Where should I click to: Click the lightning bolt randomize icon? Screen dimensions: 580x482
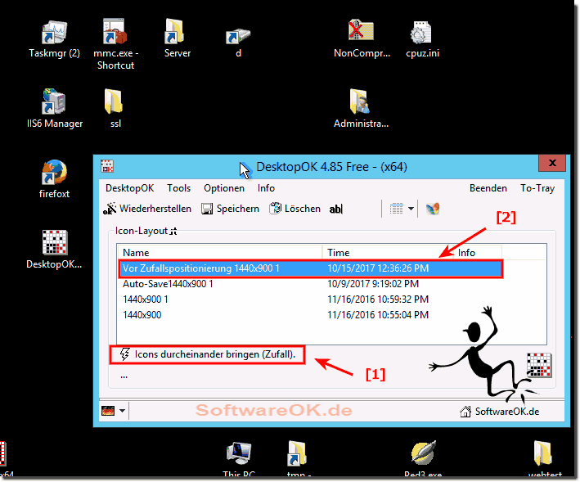point(124,354)
